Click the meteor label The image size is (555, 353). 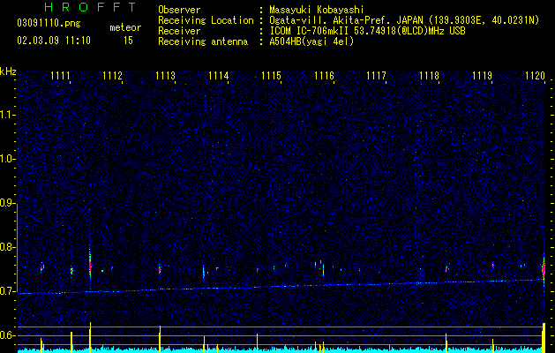pos(125,27)
